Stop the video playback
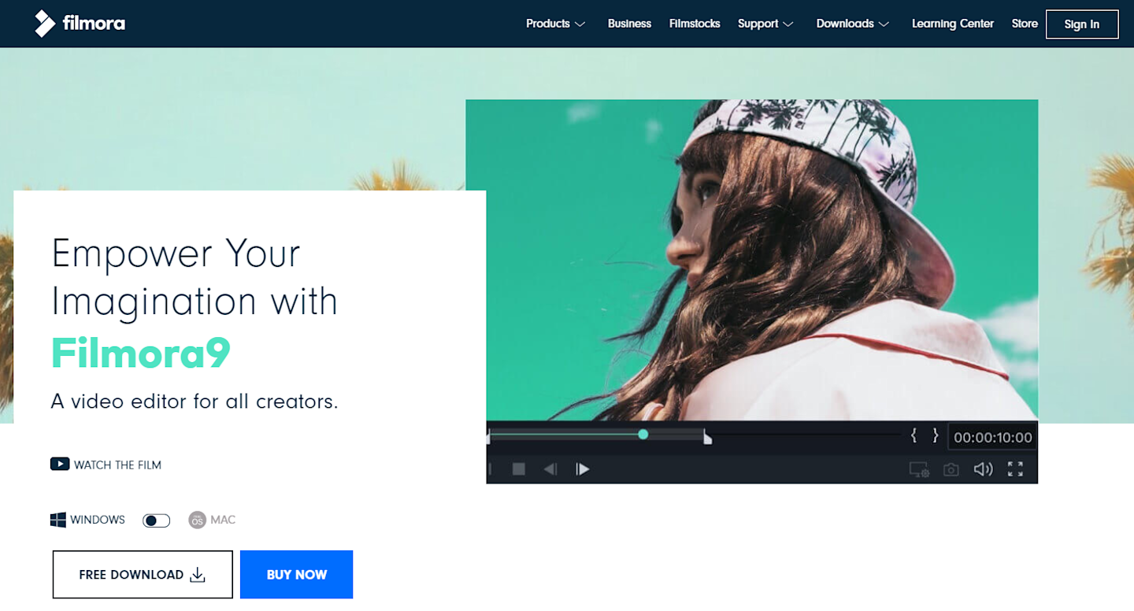The image size is (1134, 611). pos(519,469)
